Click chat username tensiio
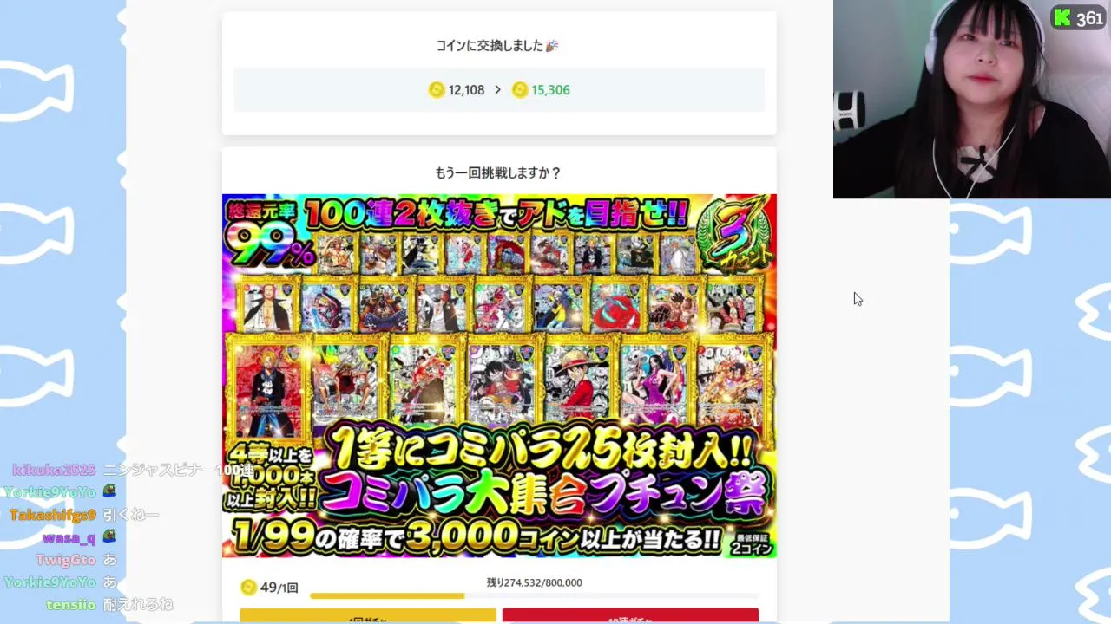 click(x=69, y=605)
